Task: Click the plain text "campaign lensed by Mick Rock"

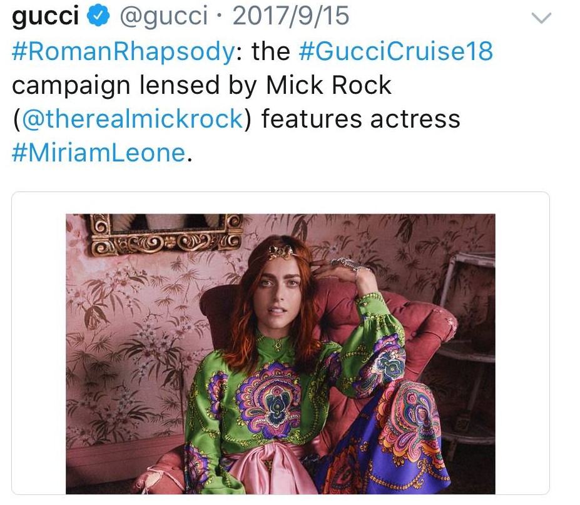Action: click(x=201, y=85)
